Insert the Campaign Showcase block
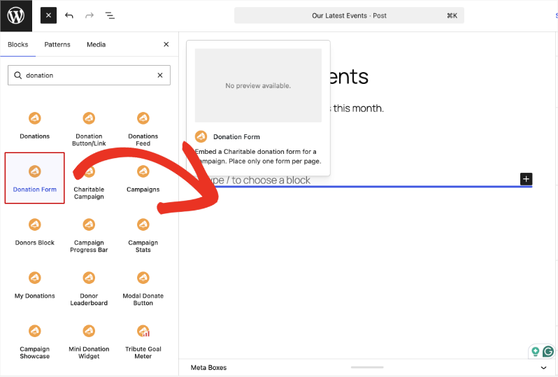This screenshot has width=558, height=377. (34, 342)
